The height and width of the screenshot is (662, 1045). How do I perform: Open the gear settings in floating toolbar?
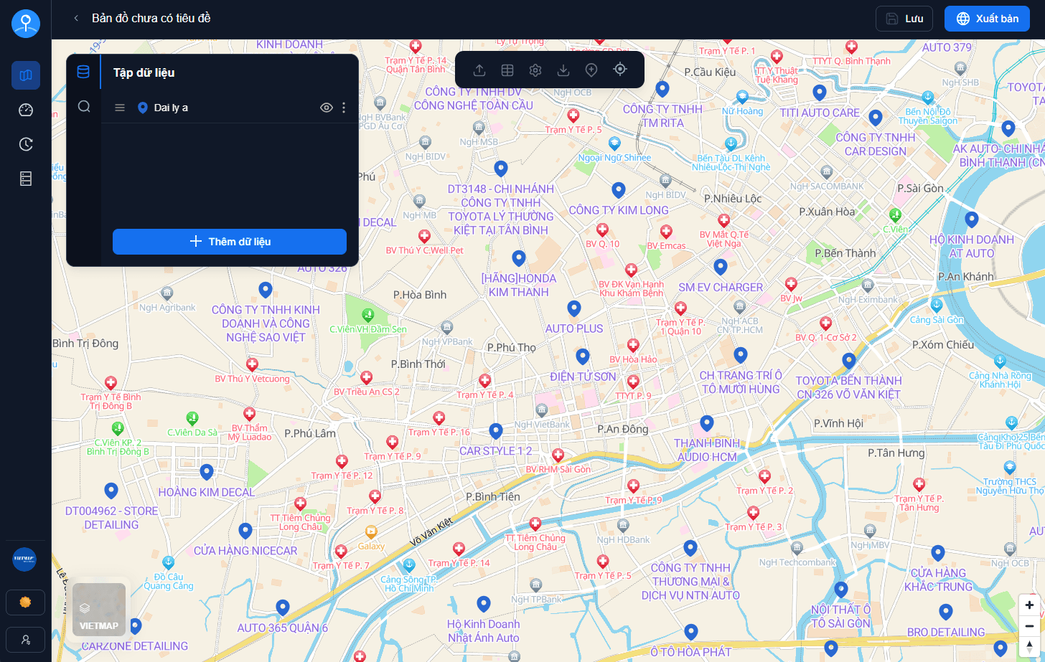coord(535,70)
